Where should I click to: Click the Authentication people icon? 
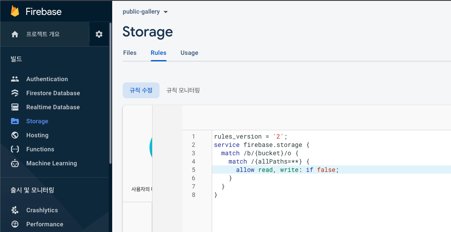[15, 79]
